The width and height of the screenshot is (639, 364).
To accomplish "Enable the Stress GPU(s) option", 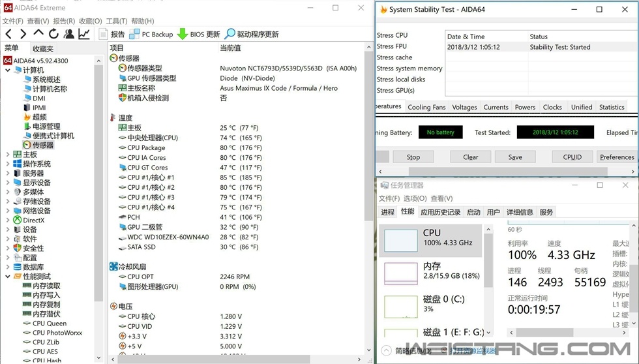I will coord(395,90).
